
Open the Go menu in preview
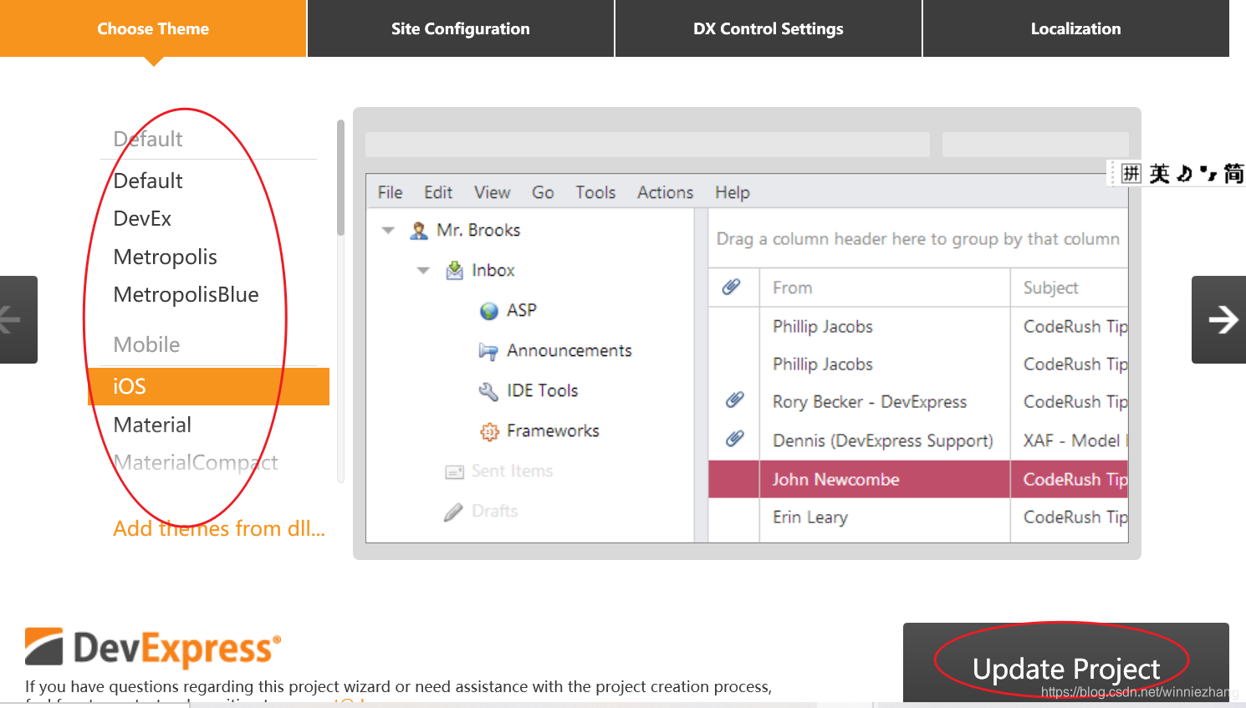coord(543,192)
